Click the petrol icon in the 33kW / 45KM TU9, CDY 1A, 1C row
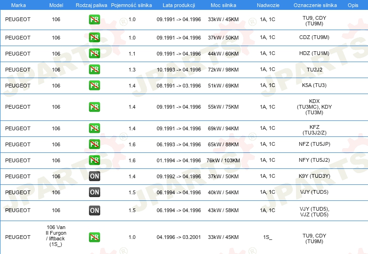 pyautogui.click(x=94, y=19)
